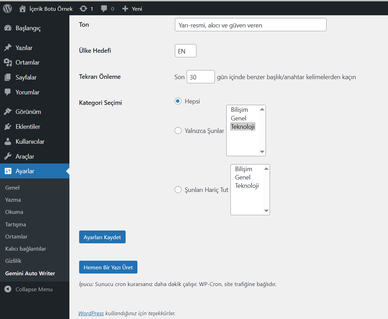Choose Genel in the Şunları Hariç Tut list
The height and width of the screenshot is (319, 388).
[x=243, y=177]
